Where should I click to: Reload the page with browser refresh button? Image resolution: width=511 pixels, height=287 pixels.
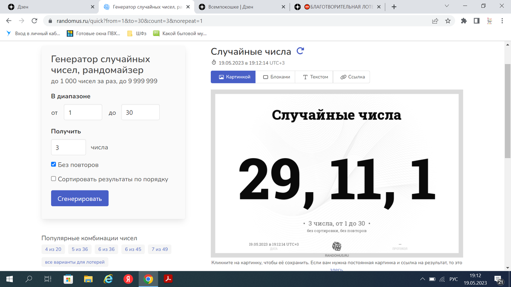[34, 20]
